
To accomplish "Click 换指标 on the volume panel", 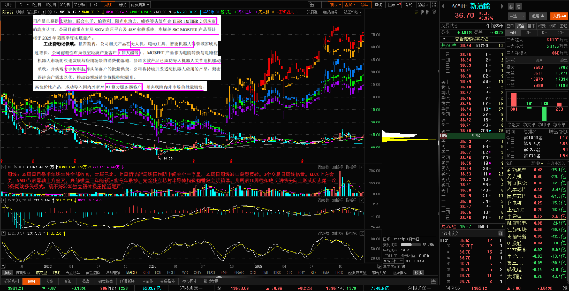I will click(351, 167).
